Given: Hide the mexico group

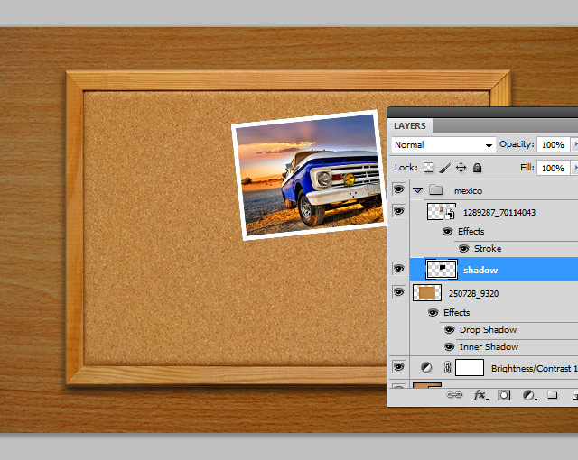Looking at the screenshot, I should coord(398,189).
